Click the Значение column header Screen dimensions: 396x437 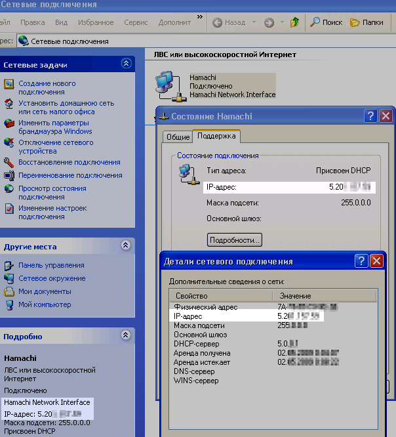[324, 296]
